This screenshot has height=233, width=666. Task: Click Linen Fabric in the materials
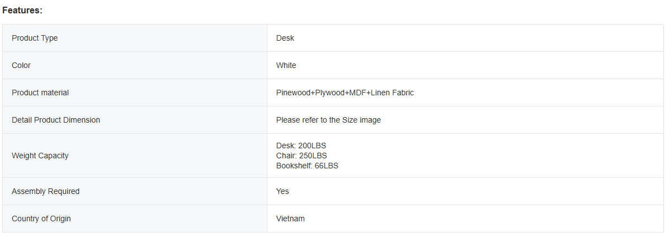[393, 93]
